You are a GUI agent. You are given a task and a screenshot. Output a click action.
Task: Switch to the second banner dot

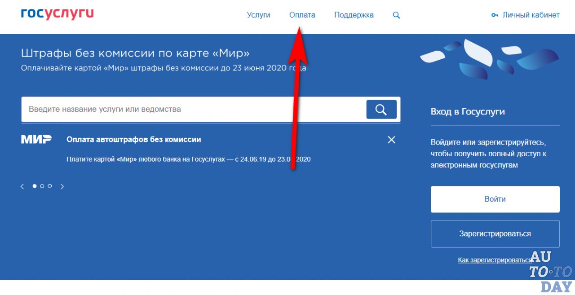[42, 186]
